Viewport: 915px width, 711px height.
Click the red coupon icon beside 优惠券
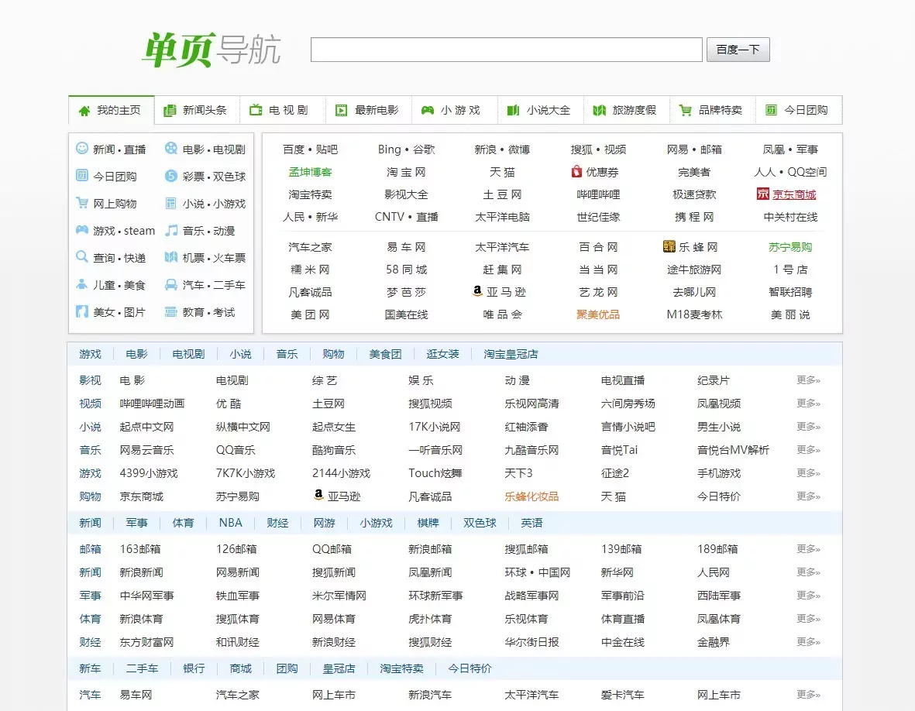(x=576, y=171)
